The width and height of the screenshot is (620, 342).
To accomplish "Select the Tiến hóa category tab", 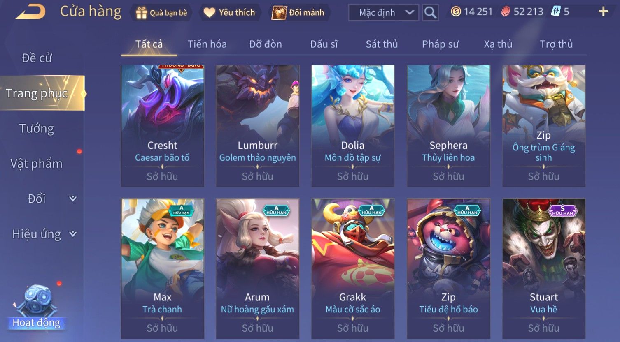I will 207,44.
